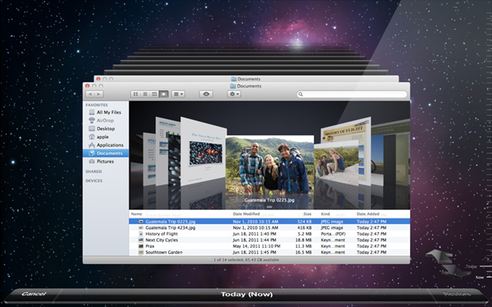Viewport: 492px width, 307px height.
Task: Click icon of Guatemala Trip 4234.jpg row
Action: pyautogui.click(x=141, y=227)
